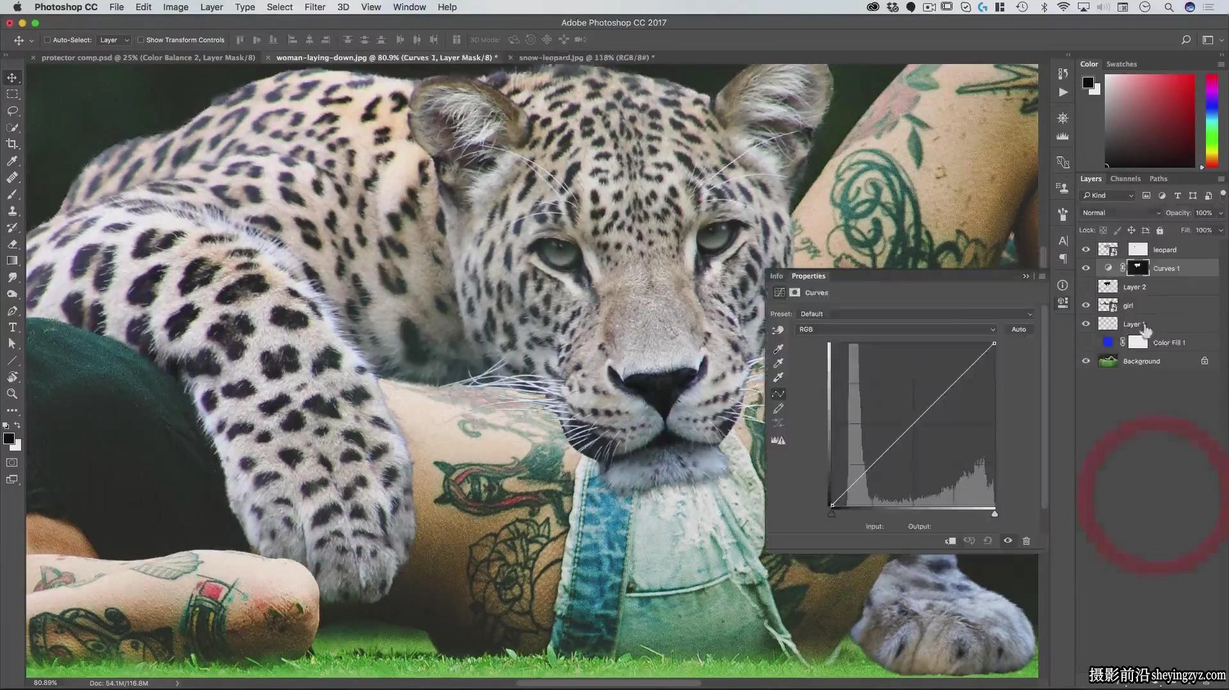Open the Curves Preset dropdown
Screen dimensions: 1229x690
click(x=915, y=314)
